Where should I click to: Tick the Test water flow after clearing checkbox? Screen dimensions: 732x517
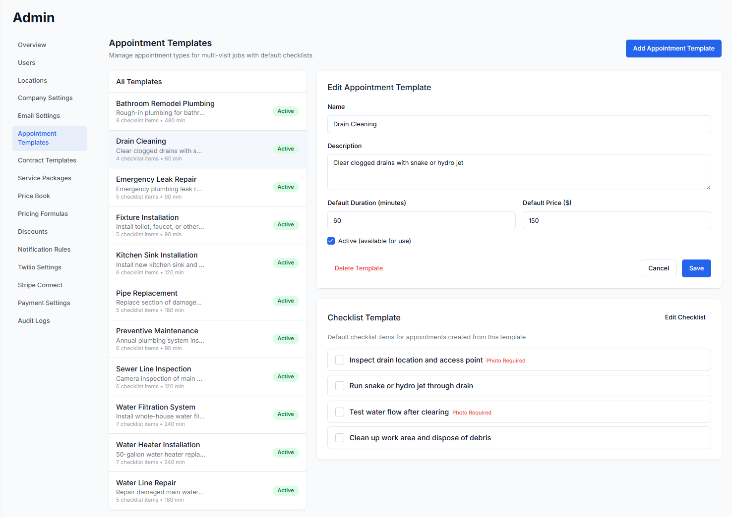pos(340,412)
